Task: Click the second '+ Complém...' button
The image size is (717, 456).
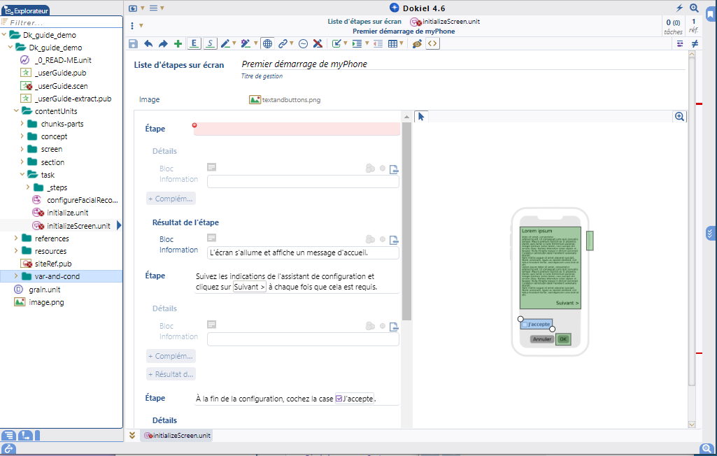Action: click(x=171, y=356)
